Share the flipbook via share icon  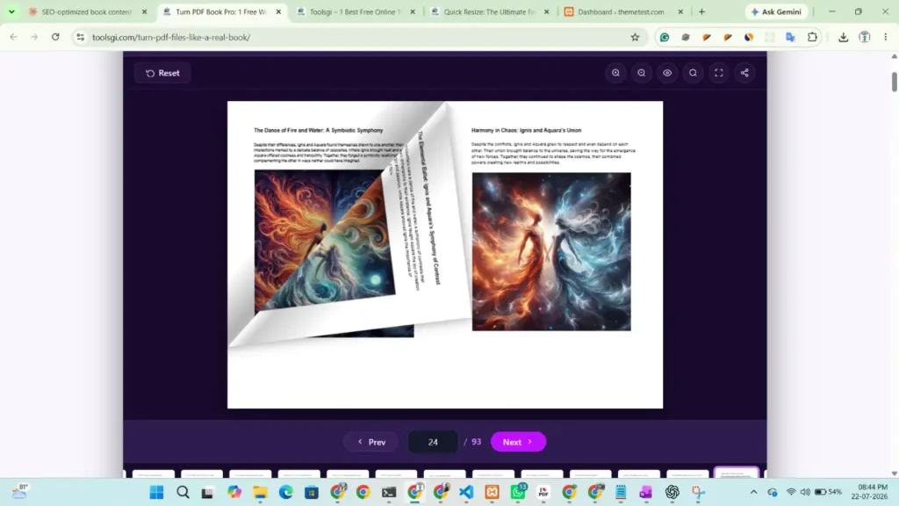tap(744, 73)
